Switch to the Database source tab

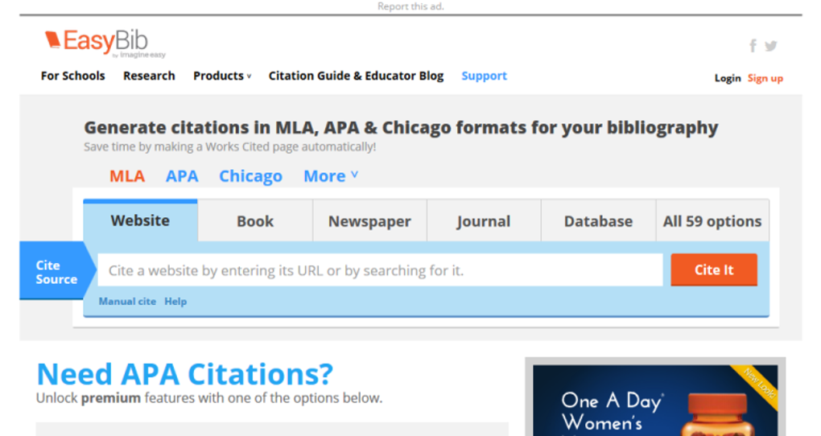[598, 221]
